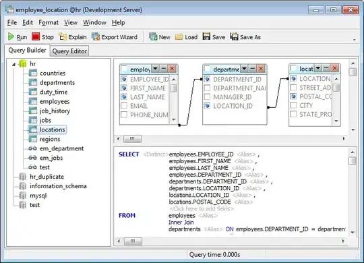Open the Explain tool in the toolbar
Image resolution: width=364 pixels, height=263 pixels.
click(x=73, y=37)
